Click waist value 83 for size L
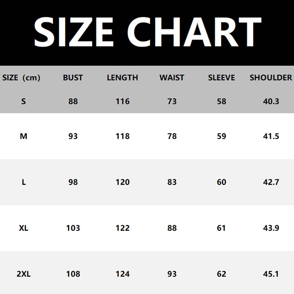 point(172,182)
